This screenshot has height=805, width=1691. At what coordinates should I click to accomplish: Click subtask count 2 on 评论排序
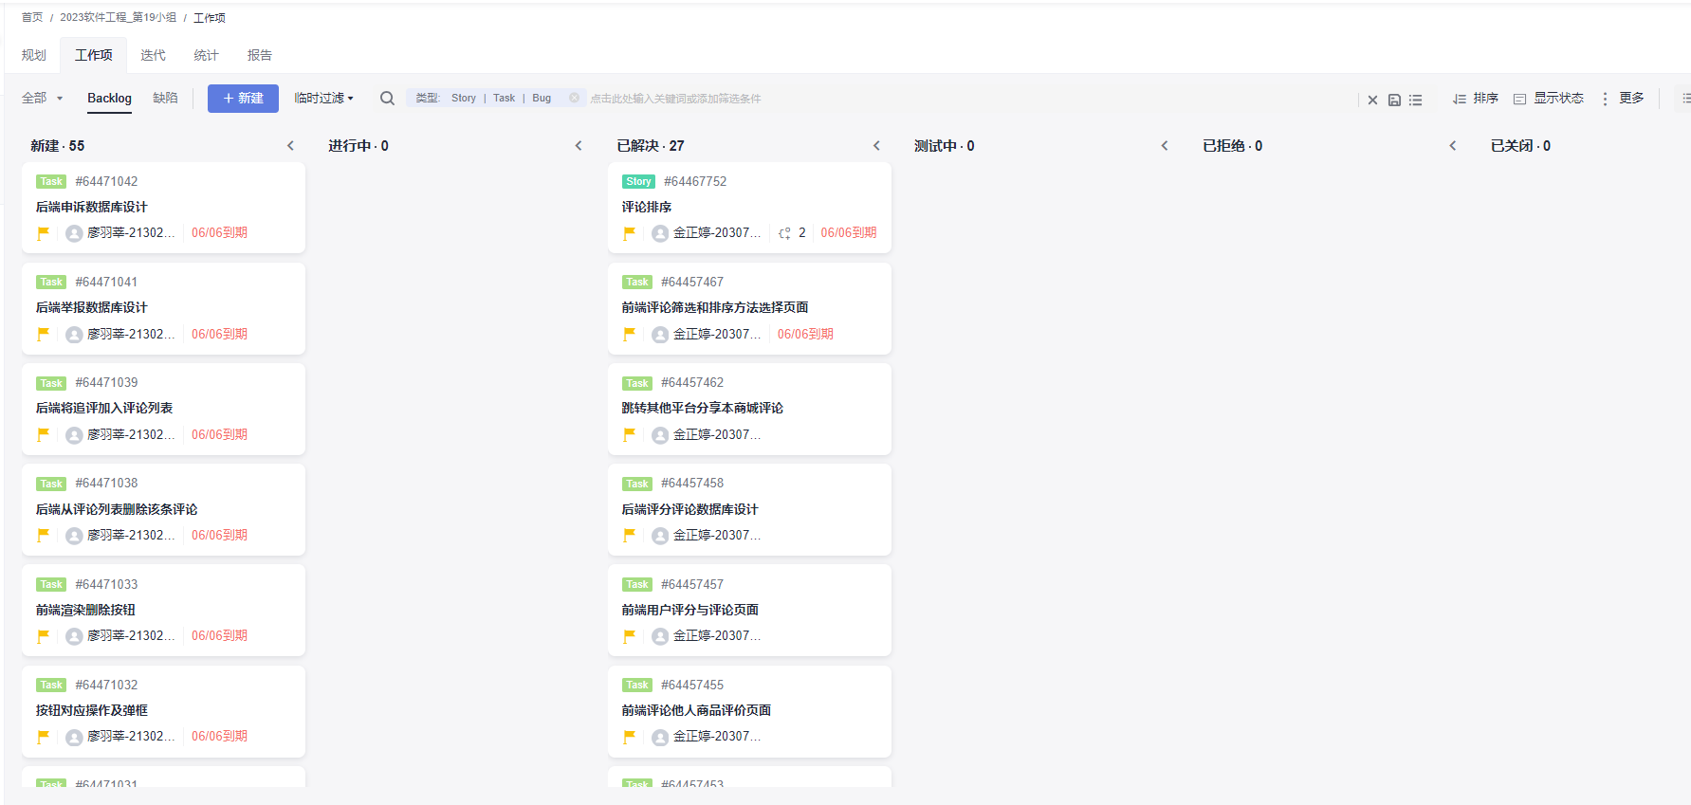[x=802, y=232]
